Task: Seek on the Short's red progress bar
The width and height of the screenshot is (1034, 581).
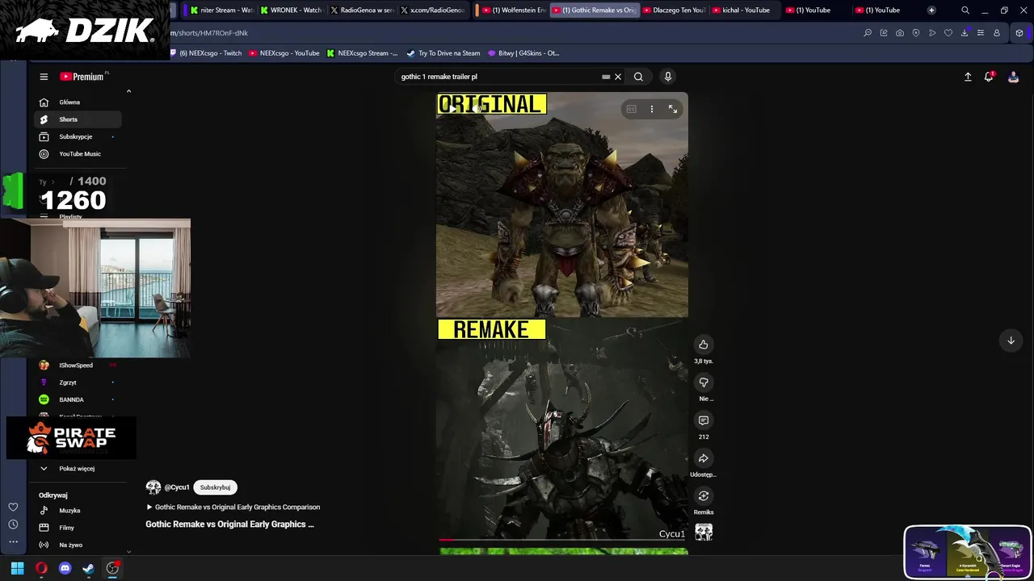Action: pyautogui.click(x=562, y=539)
